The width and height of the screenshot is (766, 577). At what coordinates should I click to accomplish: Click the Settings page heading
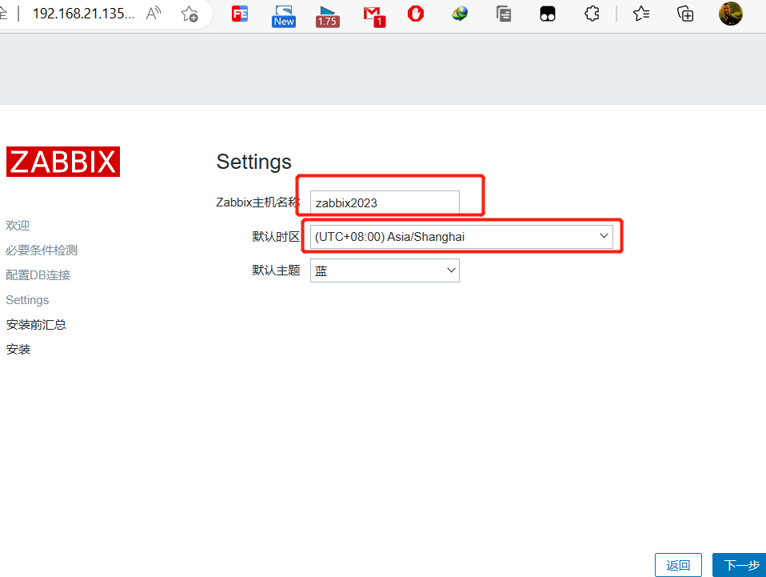click(253, 162)
